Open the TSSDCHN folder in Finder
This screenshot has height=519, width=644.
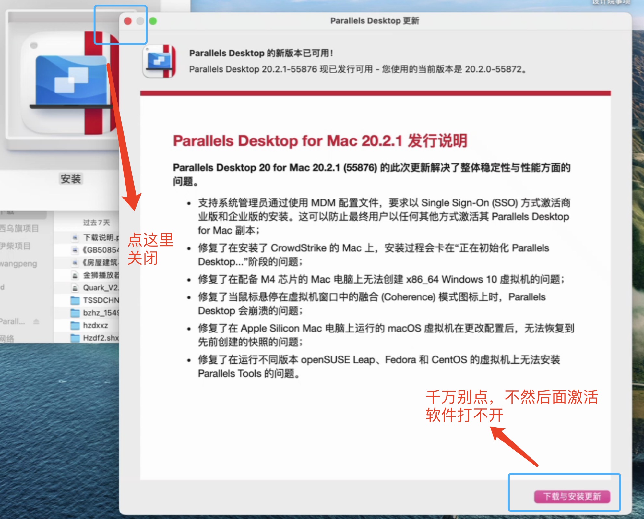[x=101, y=300]
